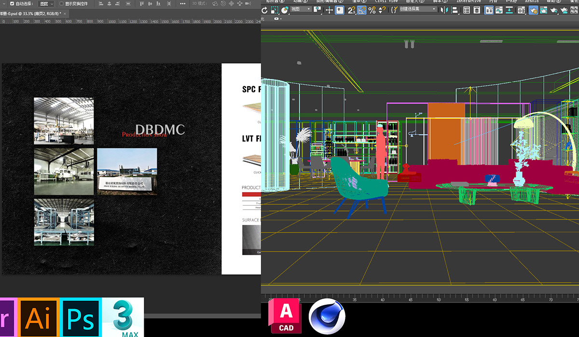Image resolution: width=579 pixels, height=337 pixels.
Task: Open Render Setup in 3ds Max
Action: click(533, 10)
